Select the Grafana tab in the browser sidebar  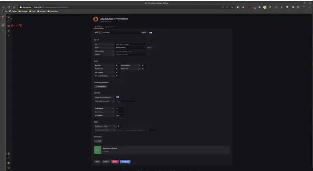pos(3,25)
